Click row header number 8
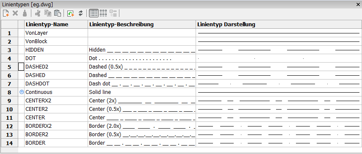Screen dimensions: 362x154 click(x=9, y=92)
